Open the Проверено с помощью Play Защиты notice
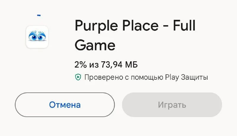Screen dimensions: 237x136 [146, 78]
